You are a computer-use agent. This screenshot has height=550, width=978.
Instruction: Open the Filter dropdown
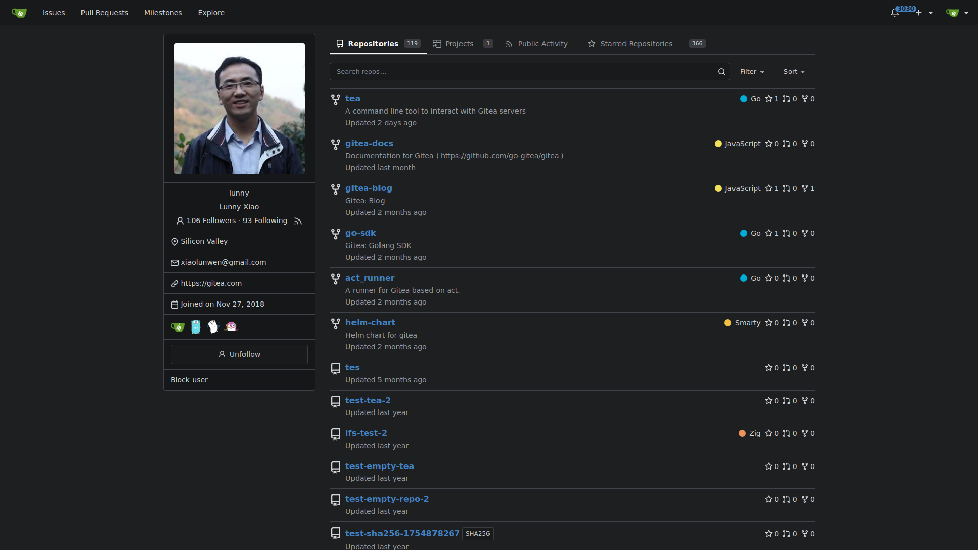pos(752,72)
